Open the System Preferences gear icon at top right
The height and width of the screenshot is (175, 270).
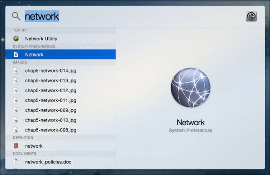[251, 17]
